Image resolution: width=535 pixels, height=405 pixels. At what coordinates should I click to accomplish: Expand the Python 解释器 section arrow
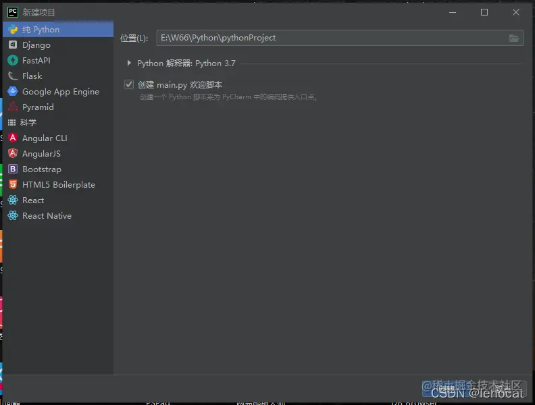[x=129, y=63]
